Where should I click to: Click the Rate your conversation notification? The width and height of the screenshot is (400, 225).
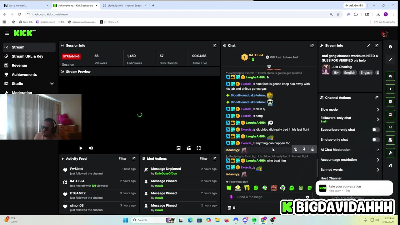click(354, 188)
